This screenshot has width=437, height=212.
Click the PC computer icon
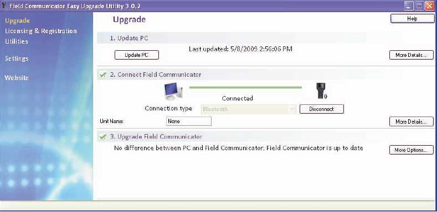[173, 92]
